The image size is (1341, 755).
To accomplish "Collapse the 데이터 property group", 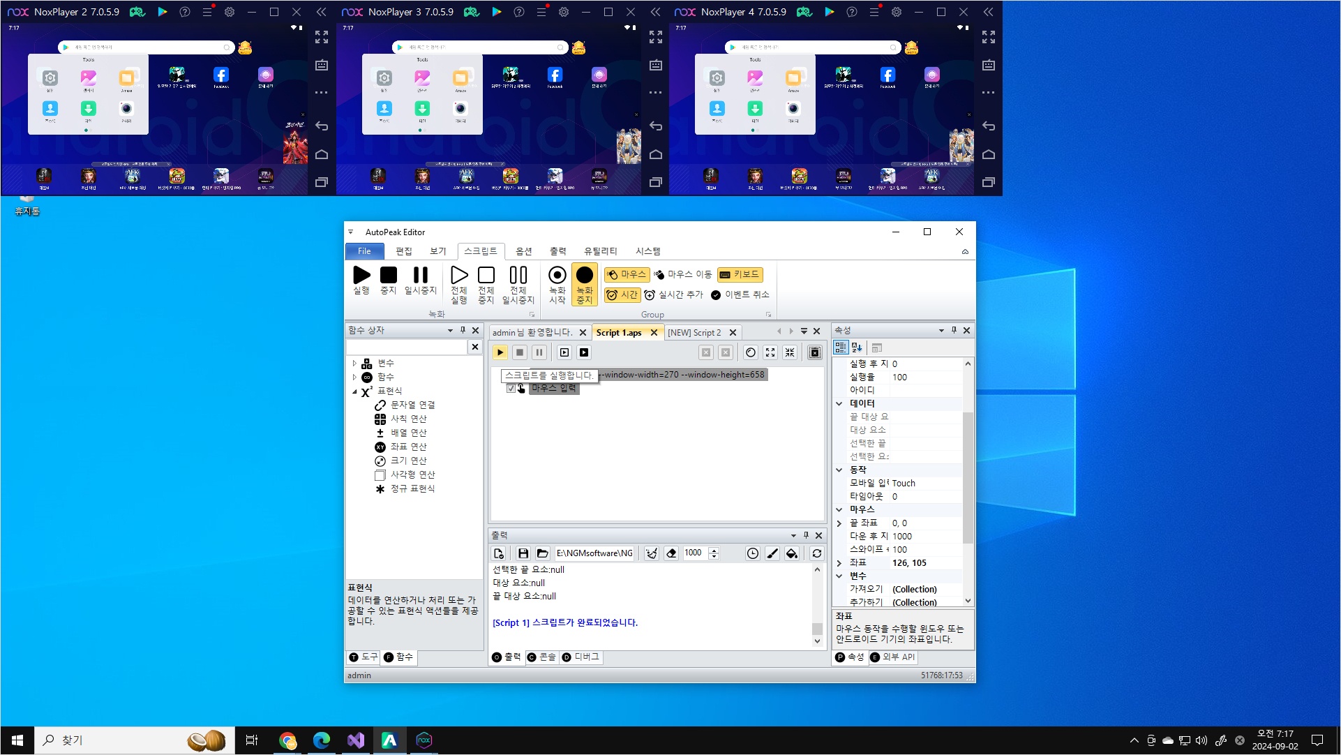I will click(839, 403).
